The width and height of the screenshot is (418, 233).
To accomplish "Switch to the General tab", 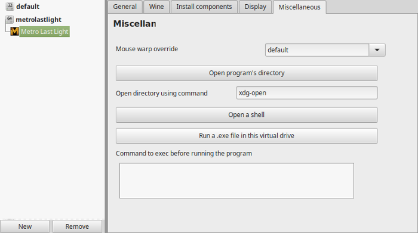I will (x=125, y=7).
